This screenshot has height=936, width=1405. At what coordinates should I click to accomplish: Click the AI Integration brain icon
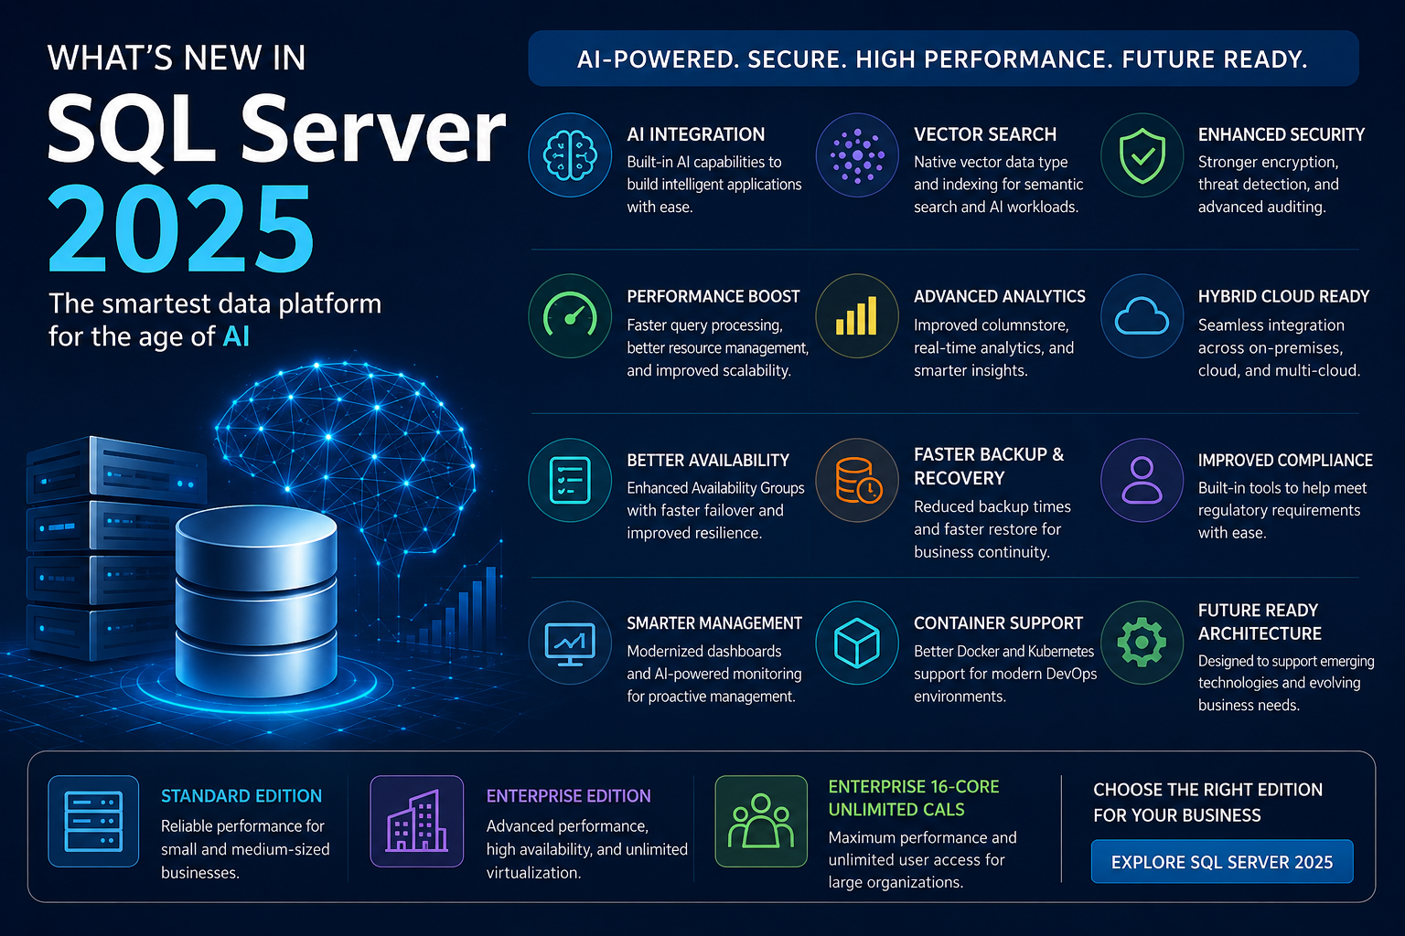click(x=570, y=155)
